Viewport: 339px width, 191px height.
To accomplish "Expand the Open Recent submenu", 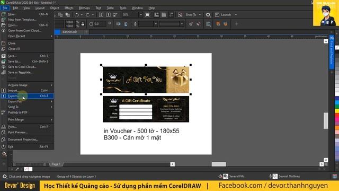I will click(x=27, y=36).
